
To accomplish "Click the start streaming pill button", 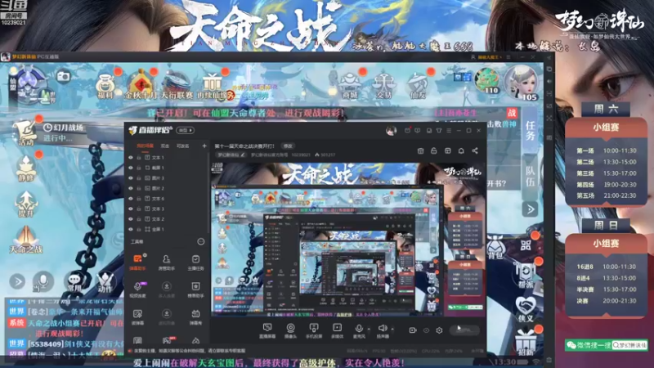I will click(x=464, y=330).
